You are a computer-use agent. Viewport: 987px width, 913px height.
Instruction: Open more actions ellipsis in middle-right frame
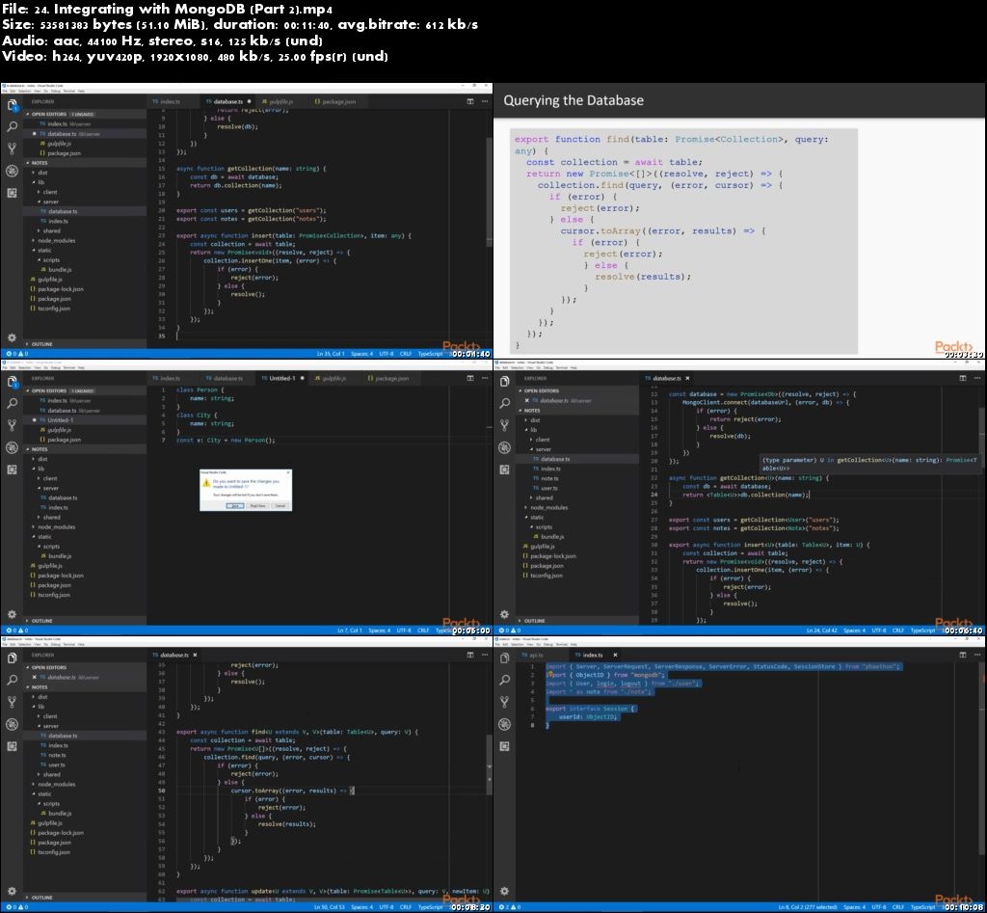click(x=976, y=379)
